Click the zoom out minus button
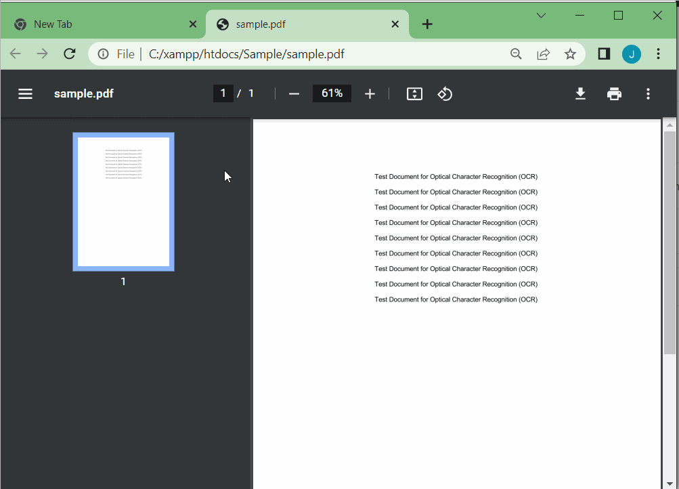The image size is (679, 489). tap(294, 93)
